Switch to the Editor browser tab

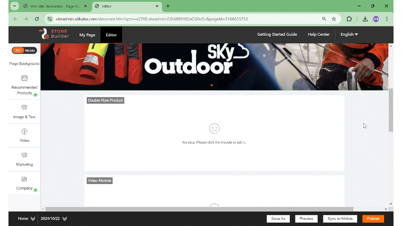tap(127, 6)
